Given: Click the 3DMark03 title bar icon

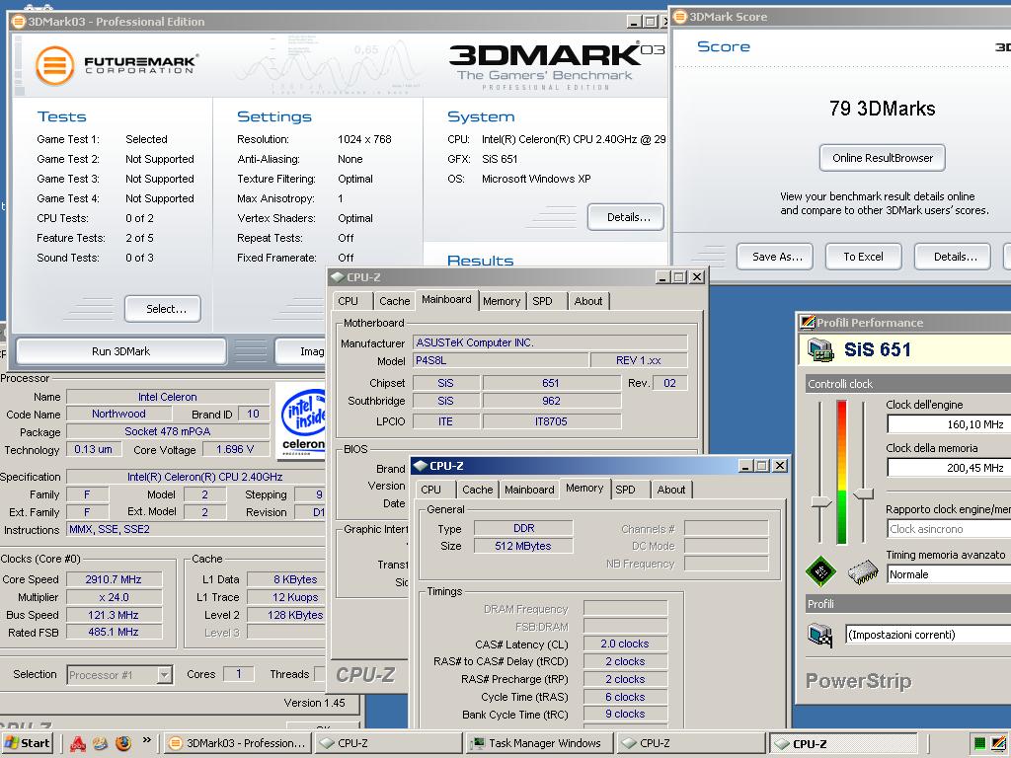Looking at the screenshot, I should (x=19, y=22).
